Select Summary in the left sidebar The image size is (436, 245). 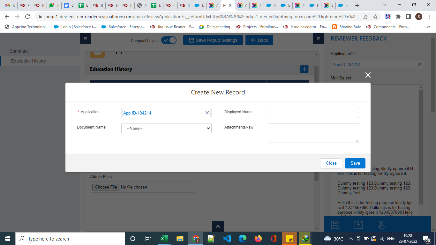[x=19, y=51]
